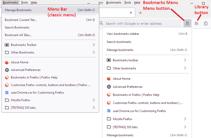Click Firefox icon beside About Home in left menu
The height and width of the screenshot is (138, 211).
[7, 62]
